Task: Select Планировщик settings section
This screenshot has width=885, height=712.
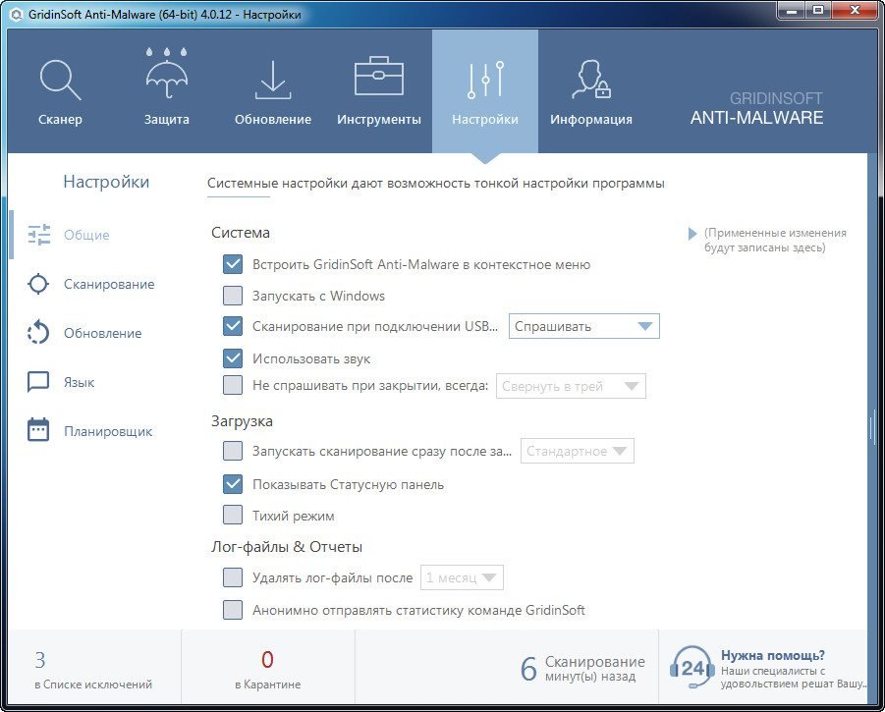Action: coord(108,431)
